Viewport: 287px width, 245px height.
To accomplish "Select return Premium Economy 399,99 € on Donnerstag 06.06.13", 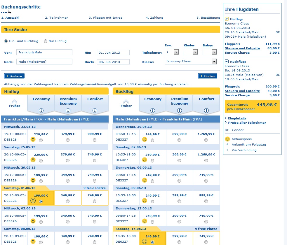I will pos(179,181).
